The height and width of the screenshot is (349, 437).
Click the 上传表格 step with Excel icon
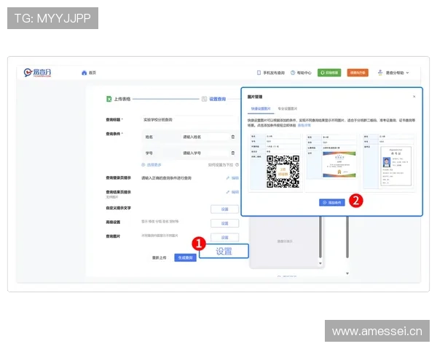(119, 99)
